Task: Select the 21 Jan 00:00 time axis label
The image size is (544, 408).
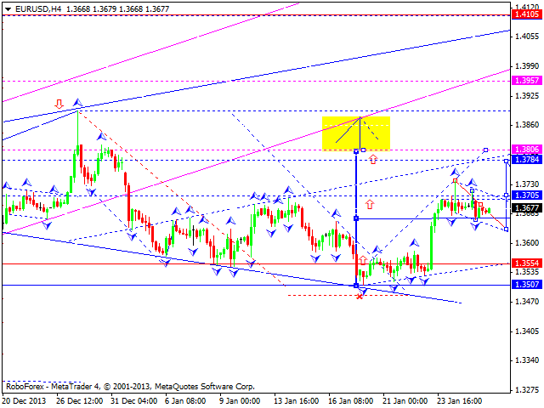Action: [x=405, y=401]
